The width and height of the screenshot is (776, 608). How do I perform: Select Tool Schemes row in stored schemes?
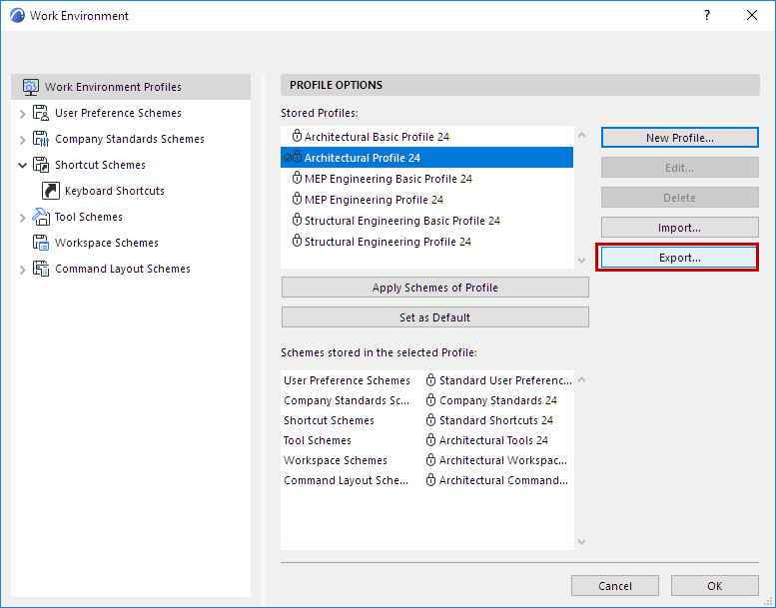(x=318, y=440)
